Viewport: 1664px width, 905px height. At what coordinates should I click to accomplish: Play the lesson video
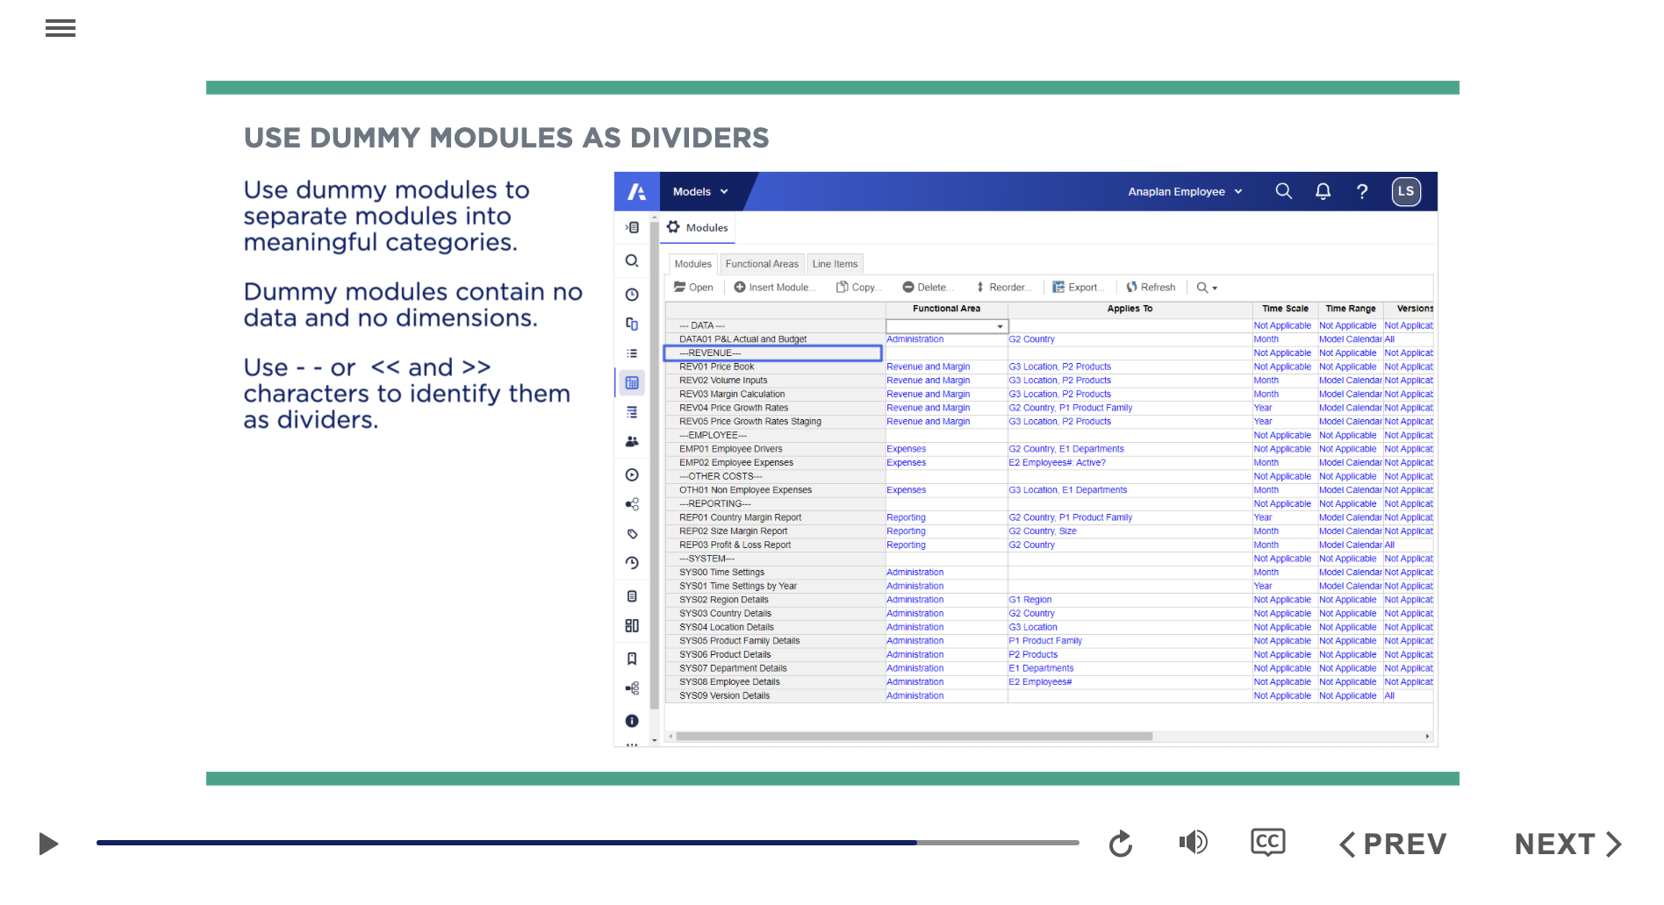[x=49, y=844]
